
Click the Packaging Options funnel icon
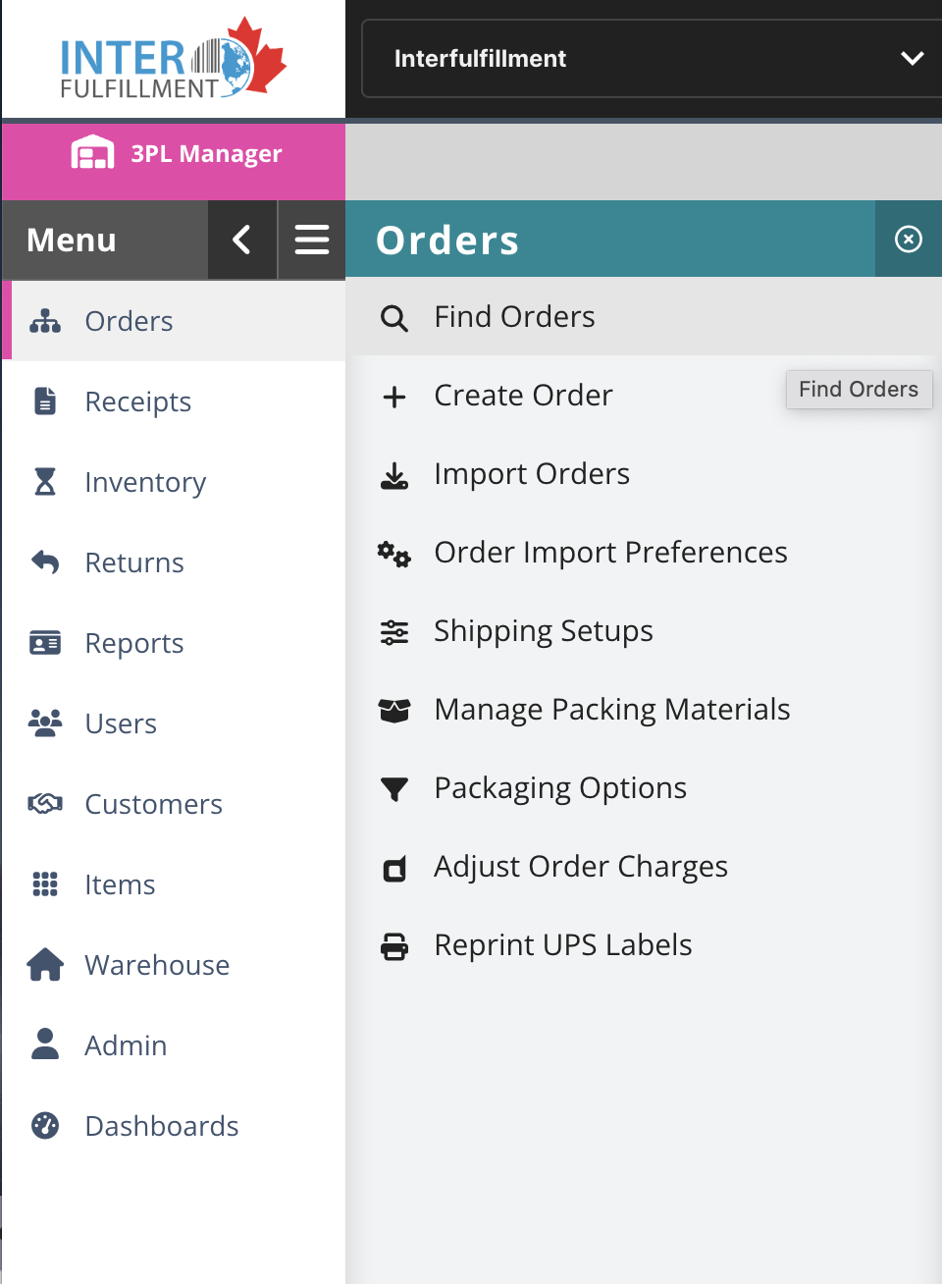click(x=394, y=790)
